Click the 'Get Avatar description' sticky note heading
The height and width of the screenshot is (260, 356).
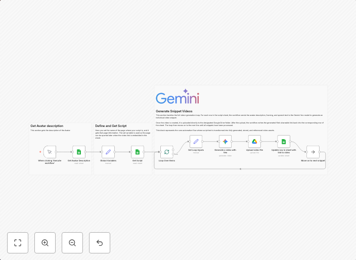(47, 126)
